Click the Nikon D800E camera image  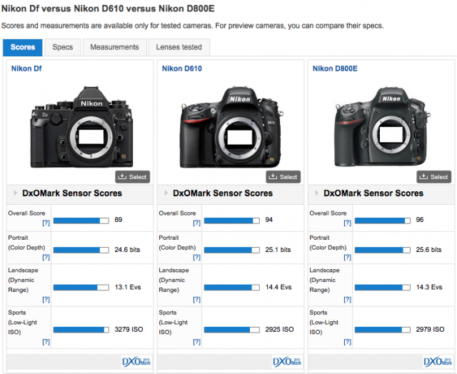tap(383, 127)
